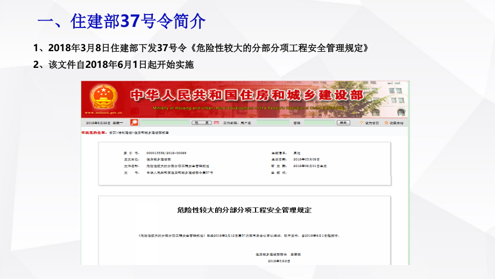The image size is (495, 279).
Task: Click document number text ending 第37号
Action: [180, 173]
